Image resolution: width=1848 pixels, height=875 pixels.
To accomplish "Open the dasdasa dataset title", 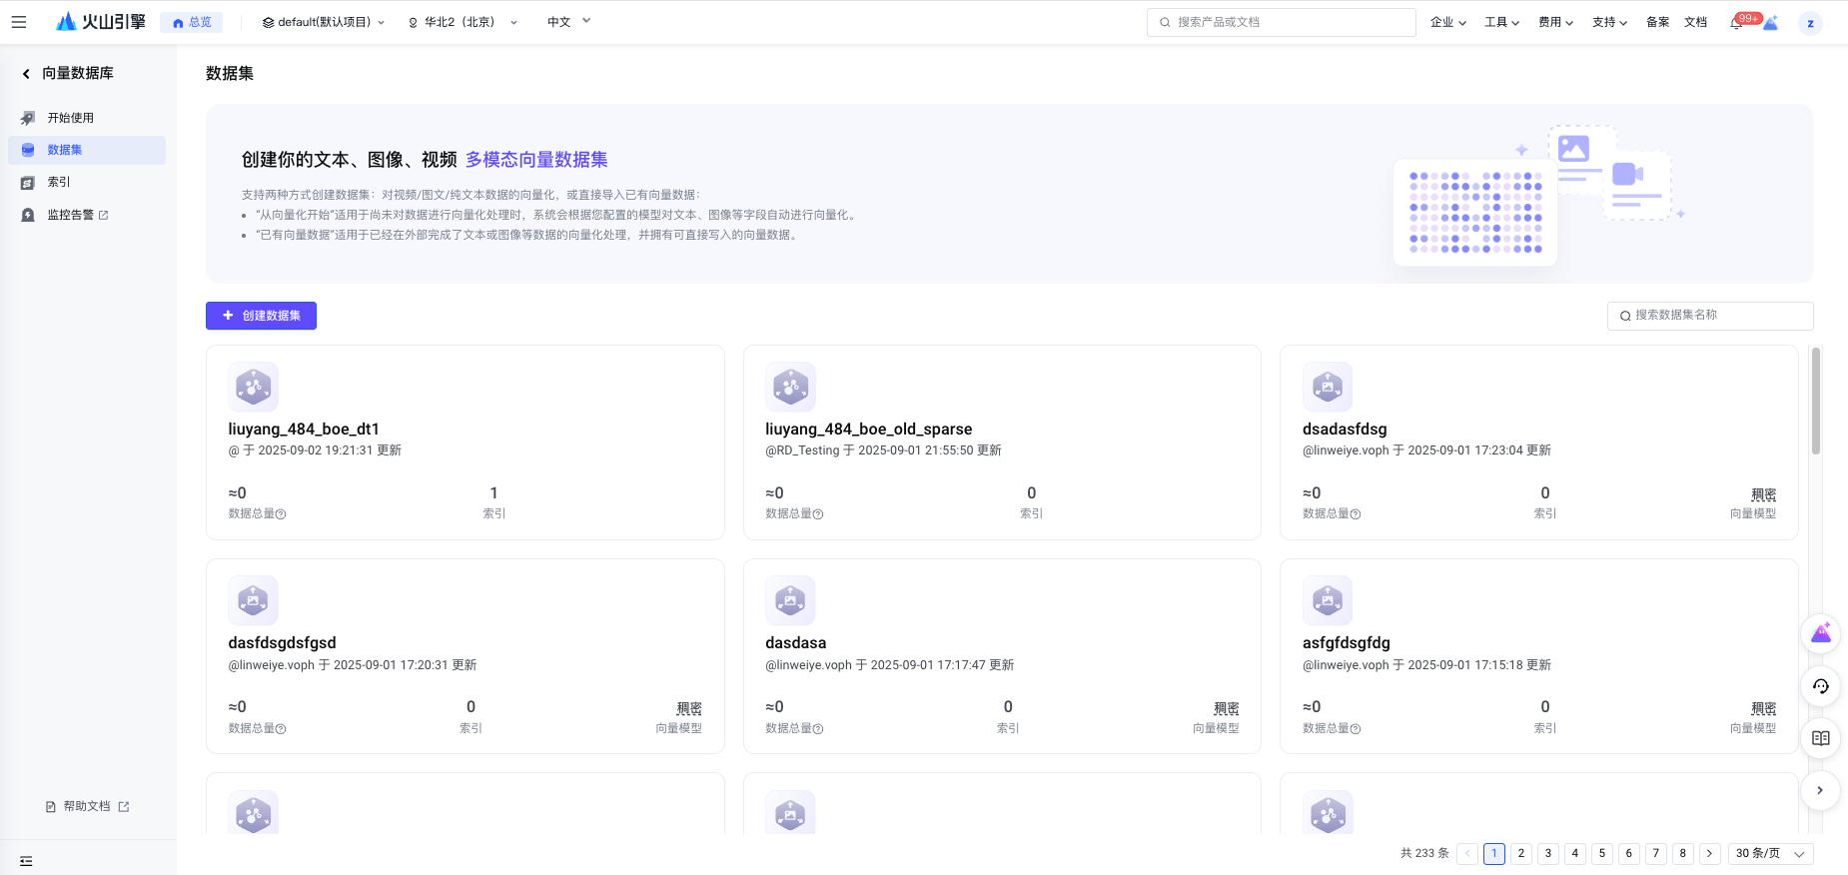I will click(796, 643).
